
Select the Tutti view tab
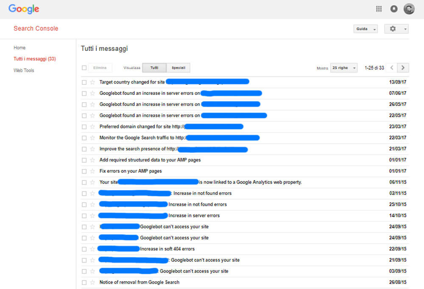(x=154, y=67)
